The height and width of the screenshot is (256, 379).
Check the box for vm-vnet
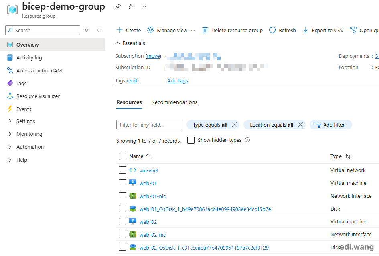pos(122,170)
